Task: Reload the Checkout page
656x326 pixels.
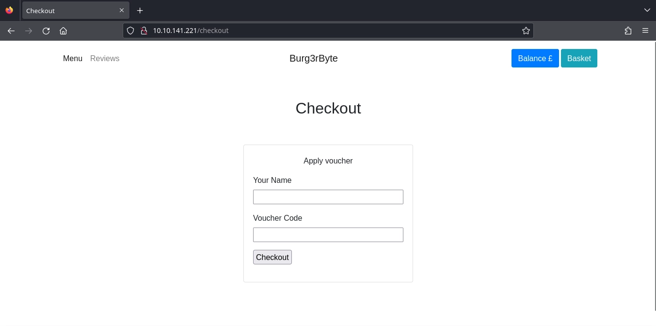Action: coord(46,31)
